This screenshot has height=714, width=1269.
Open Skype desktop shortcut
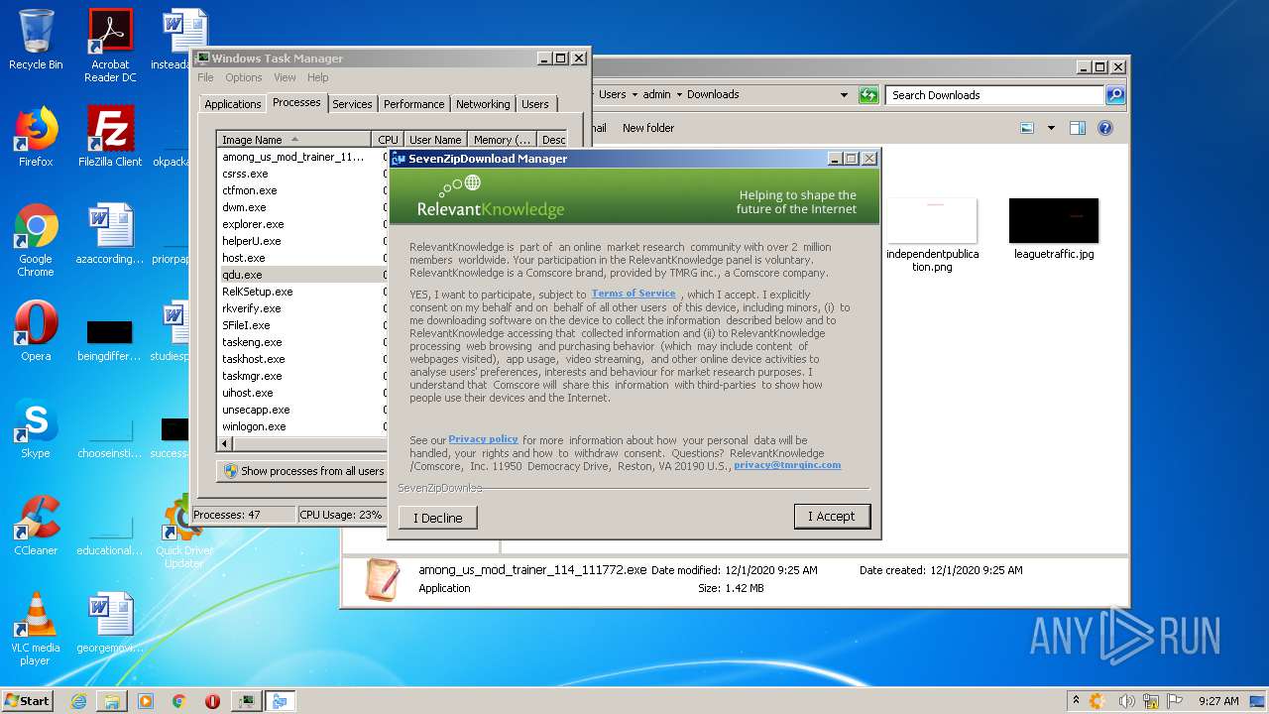[x=36, y=428]
